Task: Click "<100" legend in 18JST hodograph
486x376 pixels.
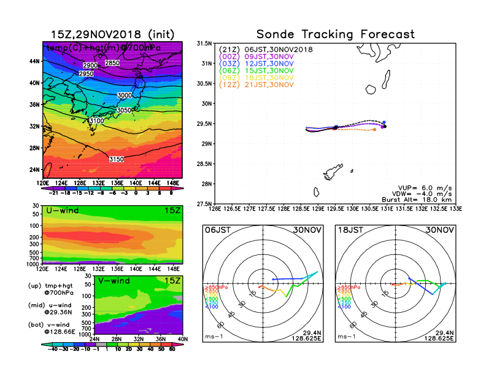Action: tap(344, 307)
